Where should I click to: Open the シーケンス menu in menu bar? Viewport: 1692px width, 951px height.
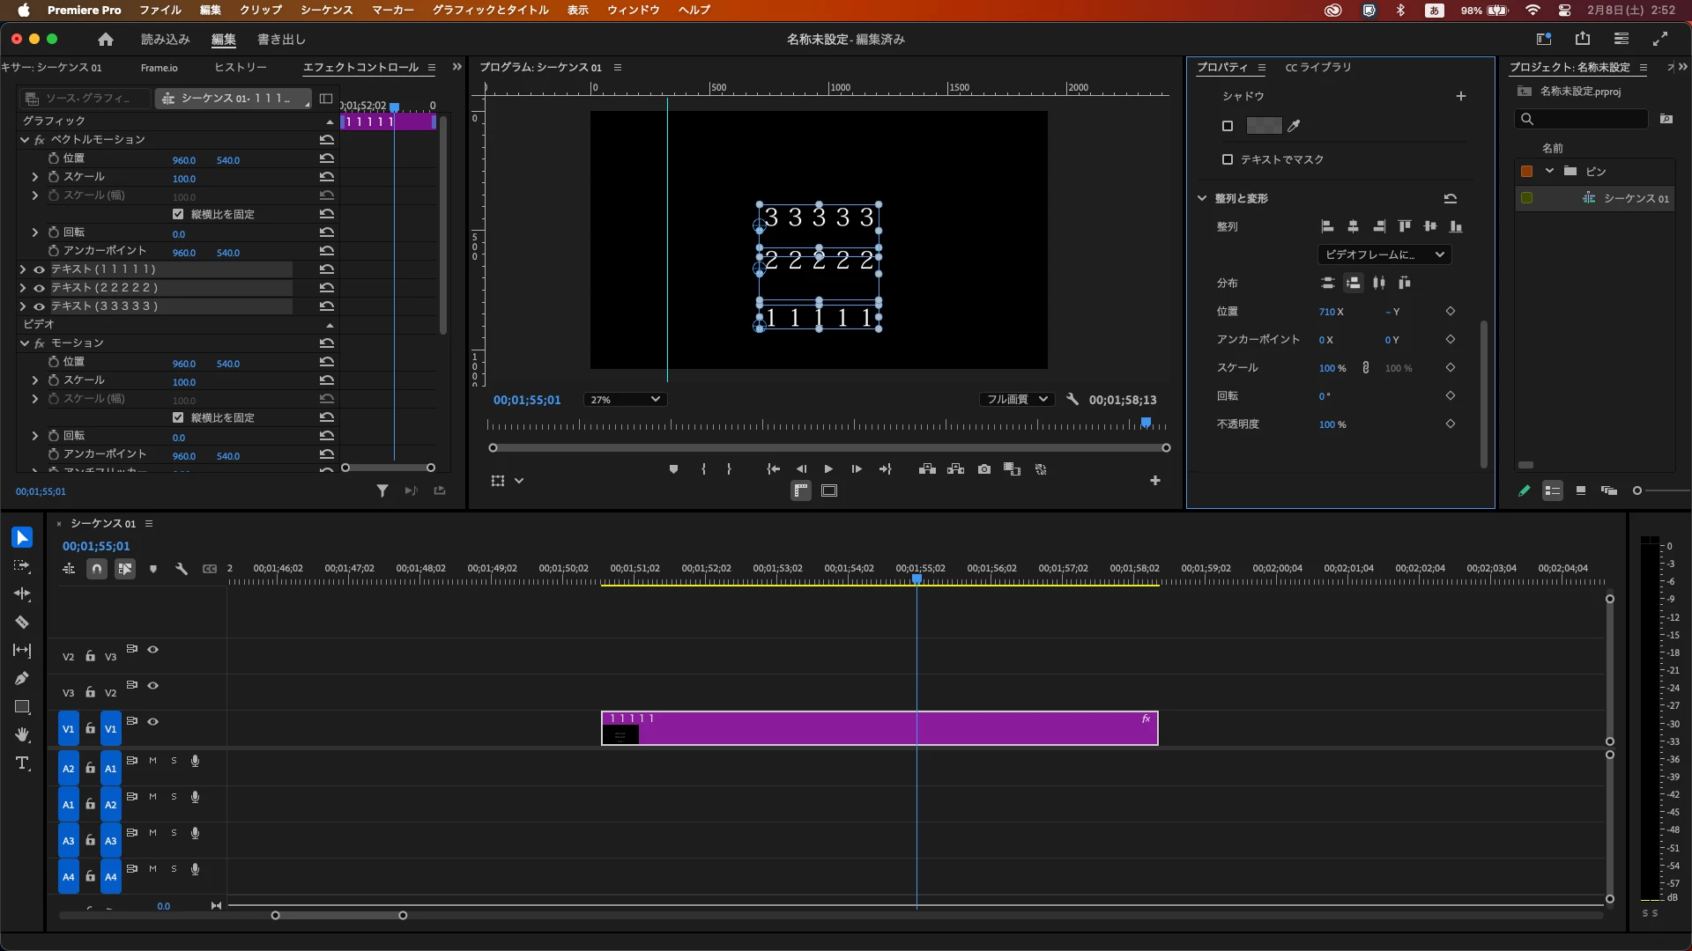pos(326,10)
